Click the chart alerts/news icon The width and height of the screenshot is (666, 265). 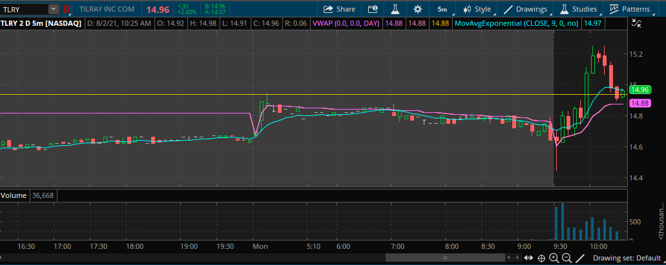click(x=373, y=9)
